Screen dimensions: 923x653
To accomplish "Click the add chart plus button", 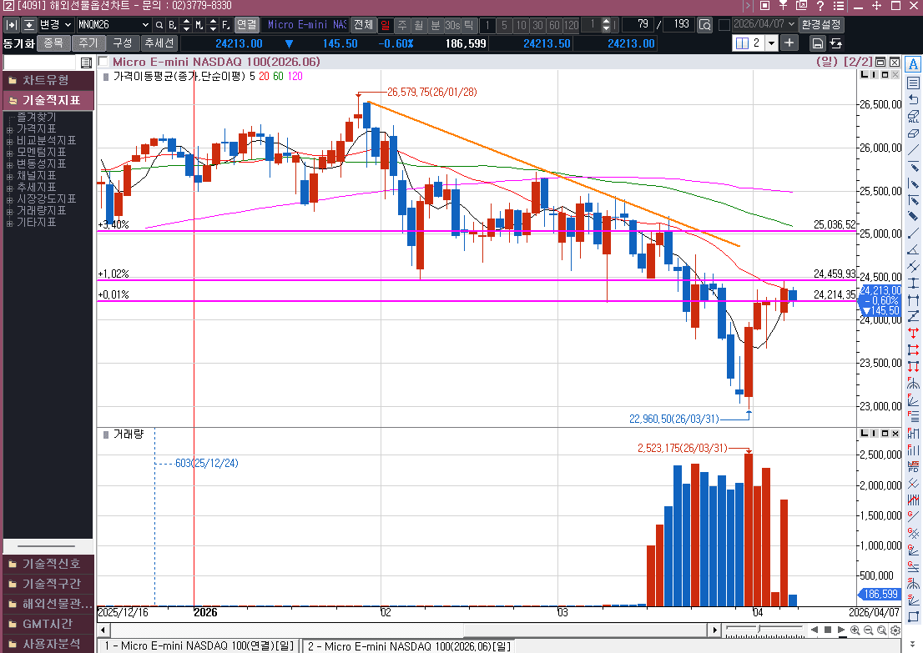I will (789, 43).
